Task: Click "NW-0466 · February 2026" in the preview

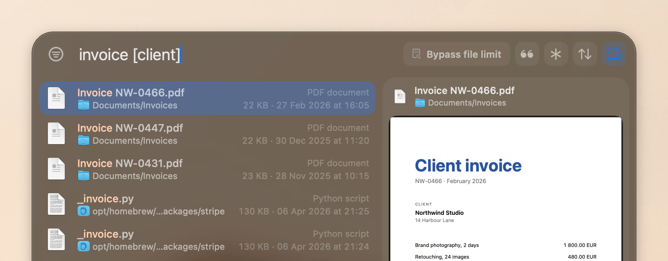Action: point(451,181)
